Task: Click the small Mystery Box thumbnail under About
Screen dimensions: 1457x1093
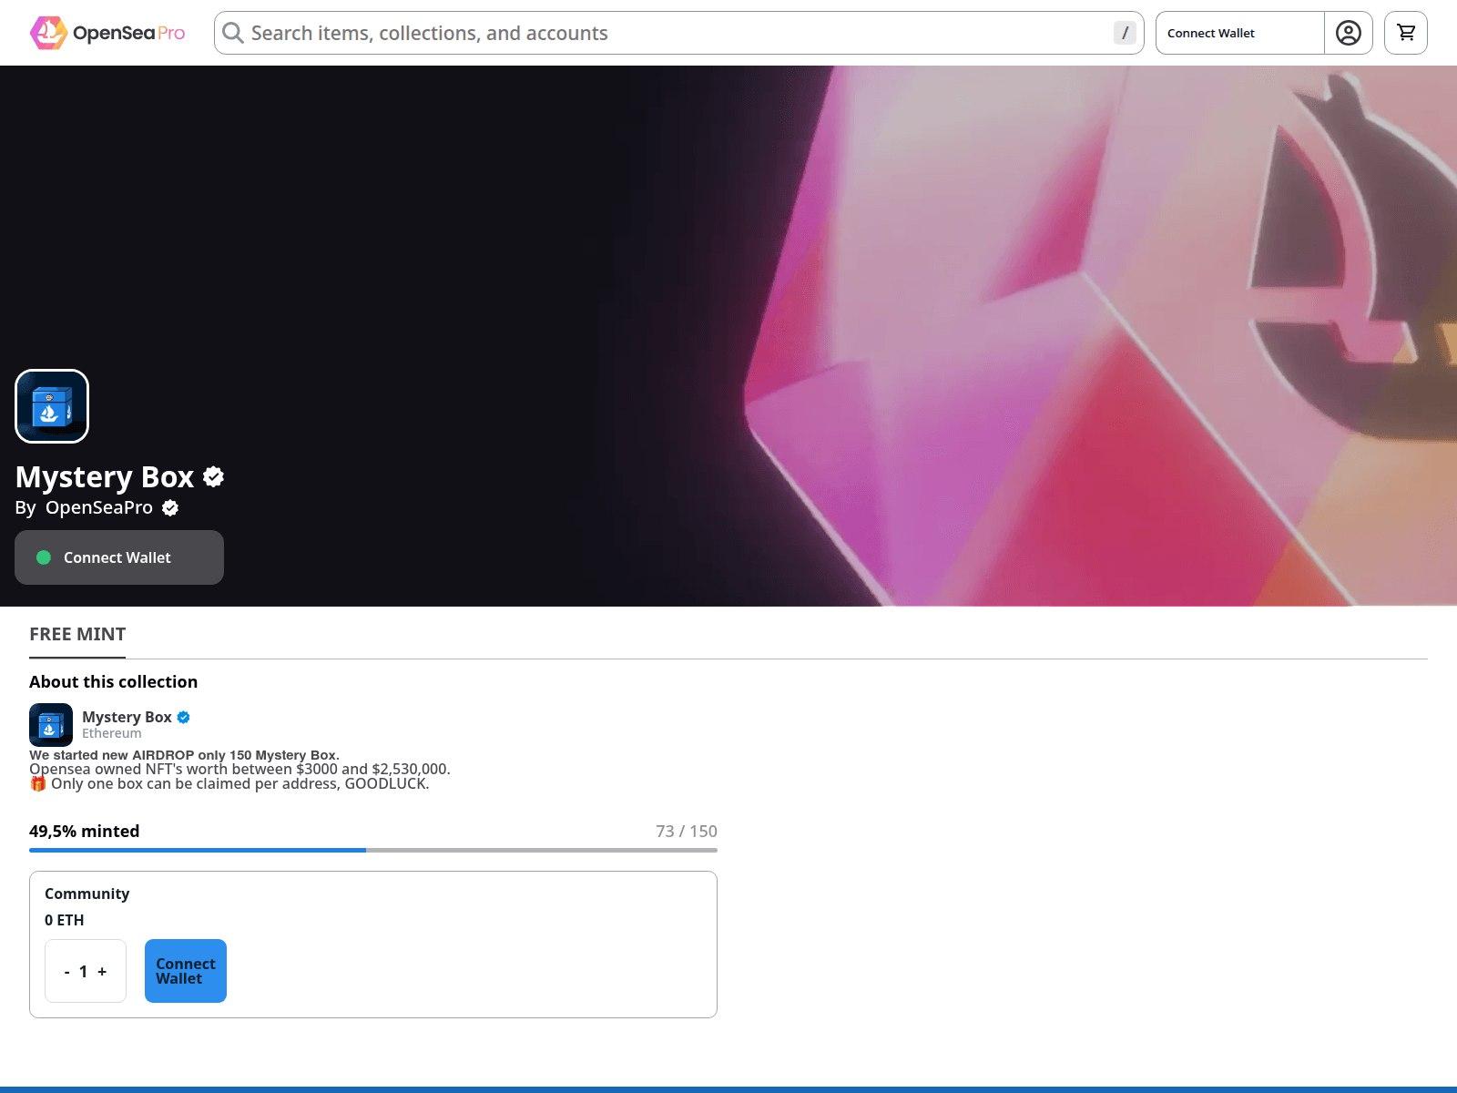Action: [x=51, y=725]
